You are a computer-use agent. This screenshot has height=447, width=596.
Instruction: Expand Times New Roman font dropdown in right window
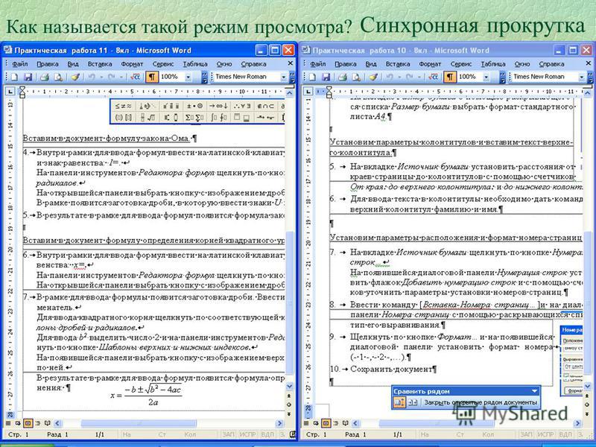(x=581, y=77)
